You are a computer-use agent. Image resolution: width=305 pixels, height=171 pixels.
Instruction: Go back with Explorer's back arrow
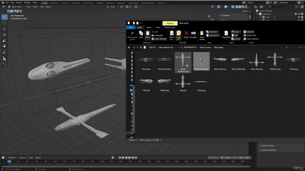coord(129,47)
